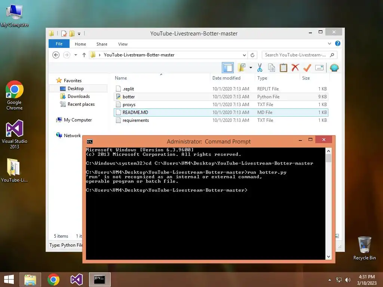Show hidden tray icons arrow
Image resolution: width=383 pixels, height=287 pixels.
330,280
